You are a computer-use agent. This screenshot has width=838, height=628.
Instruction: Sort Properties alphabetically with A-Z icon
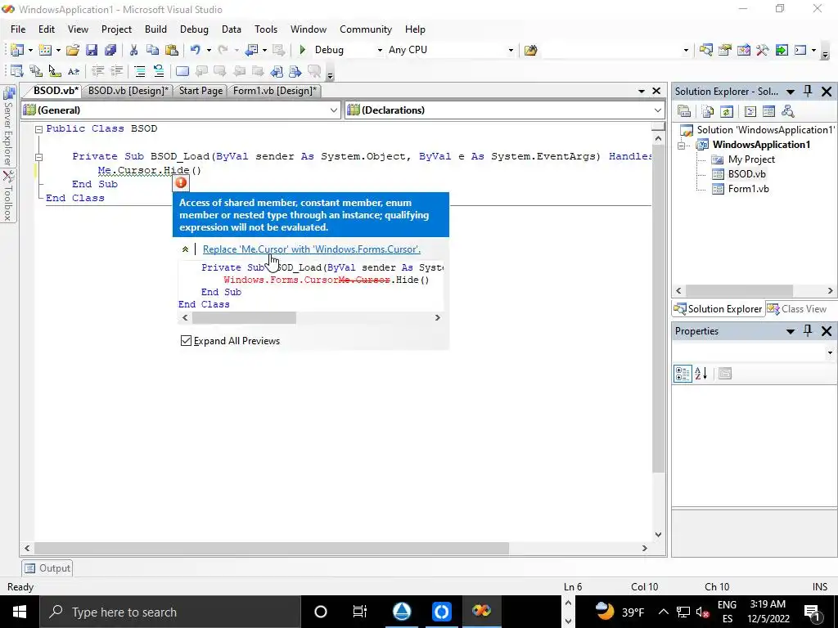(701, 373)
